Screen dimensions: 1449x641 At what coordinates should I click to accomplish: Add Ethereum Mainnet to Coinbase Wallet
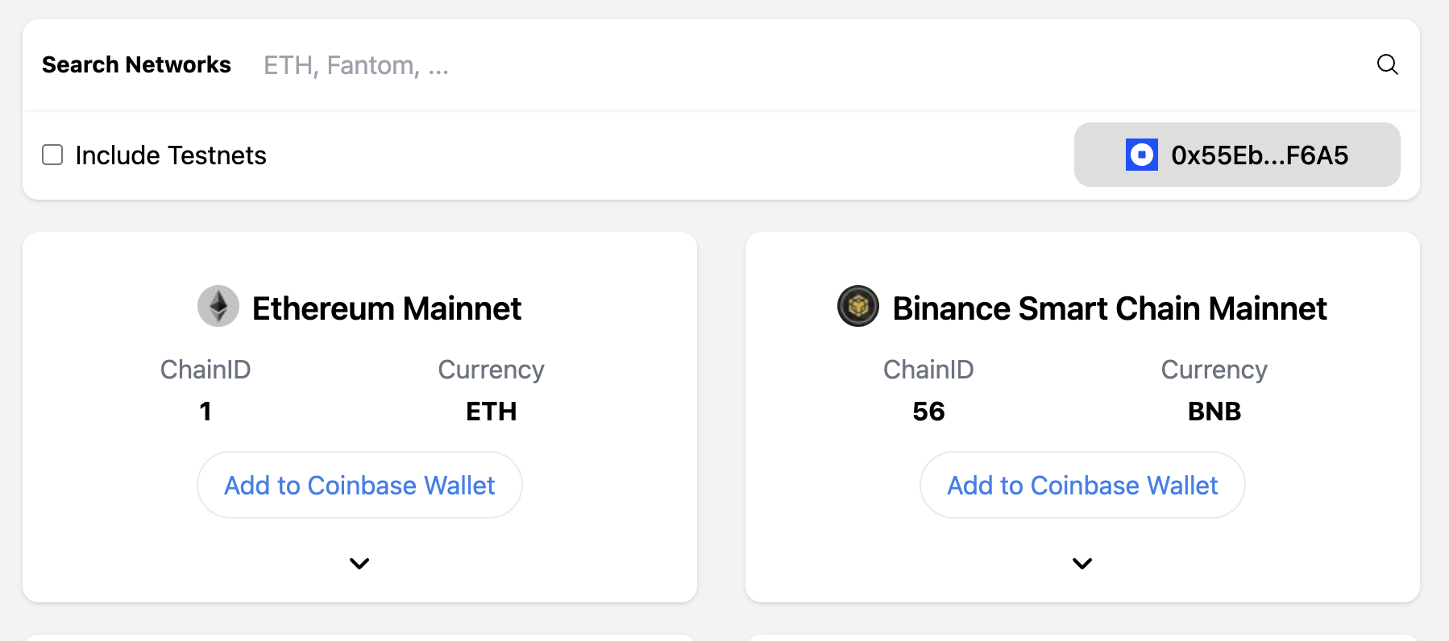pos(359,485)
